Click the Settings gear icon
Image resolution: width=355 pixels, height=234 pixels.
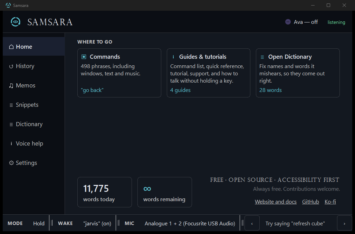(x=11, y=163)
